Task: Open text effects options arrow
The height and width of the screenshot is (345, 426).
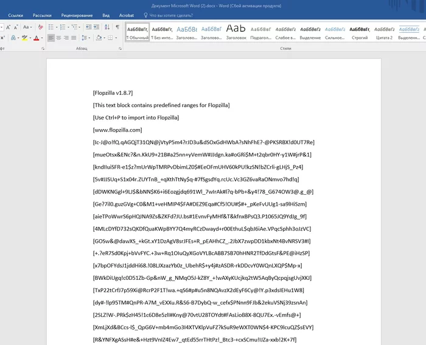Action: (x=18, y=38)
